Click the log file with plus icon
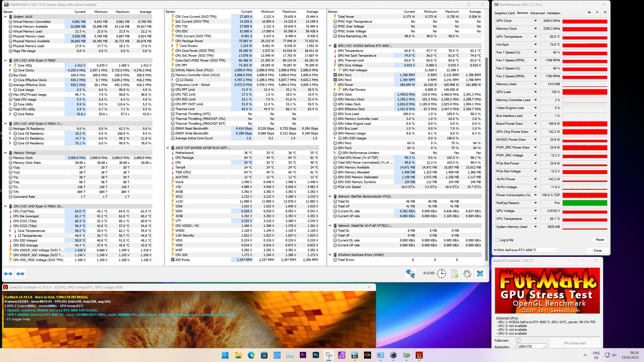The width and height of the screenshot is (644, 362). 454,274
